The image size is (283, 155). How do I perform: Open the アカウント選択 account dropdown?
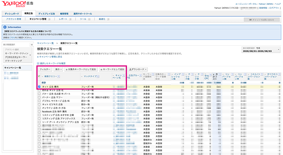[17, 55]
